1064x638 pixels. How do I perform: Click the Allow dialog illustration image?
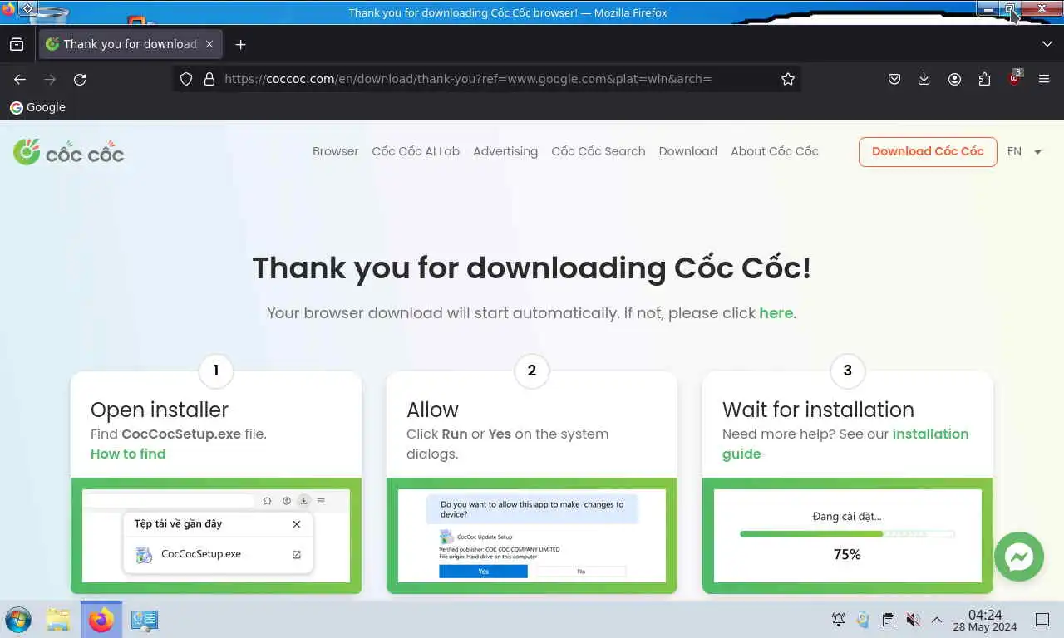click(532, 536)
